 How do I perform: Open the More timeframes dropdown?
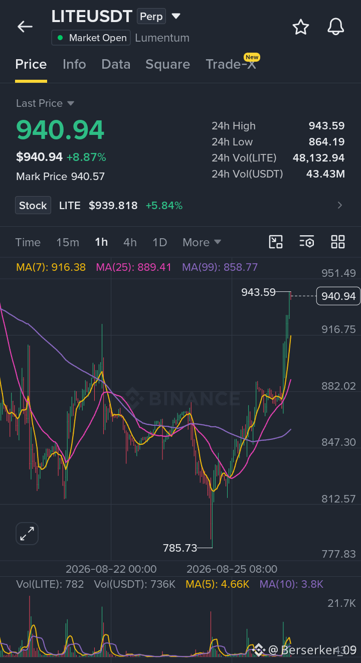[202, 242]
